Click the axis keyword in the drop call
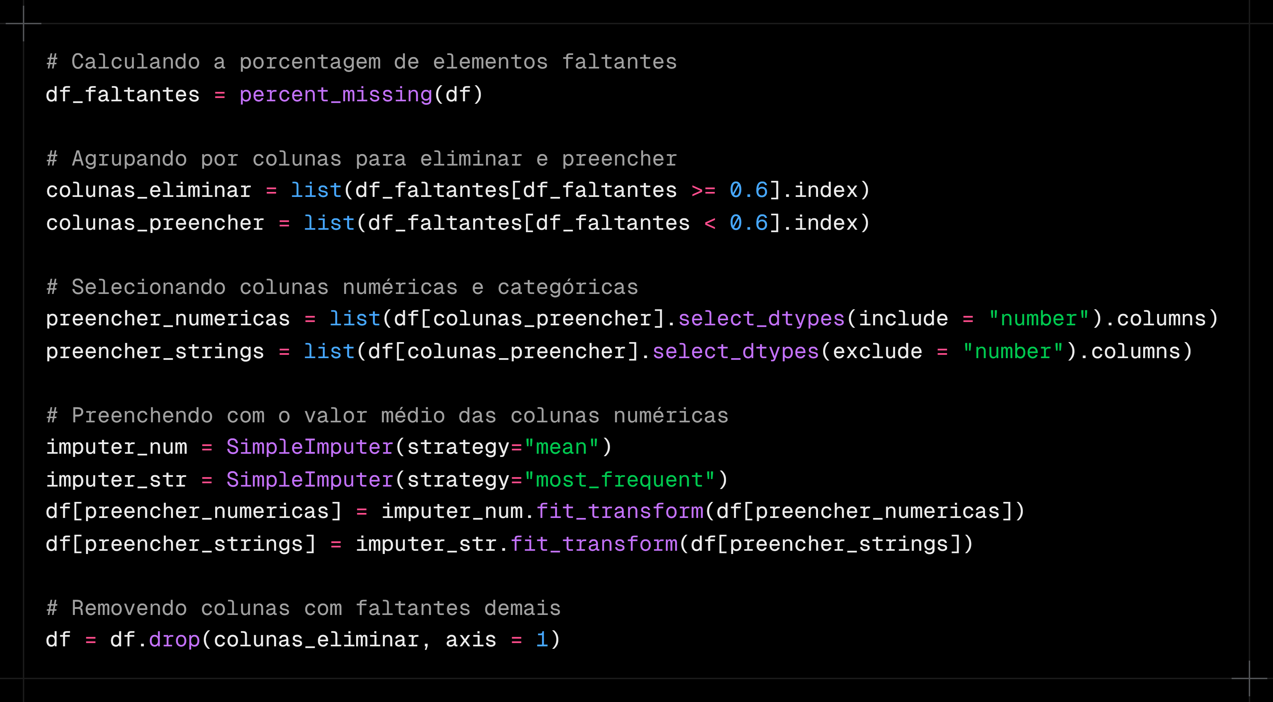Image resolution: width=1273 pixels, height=702 pixels. pyautogui.click(x=471, y=640)
